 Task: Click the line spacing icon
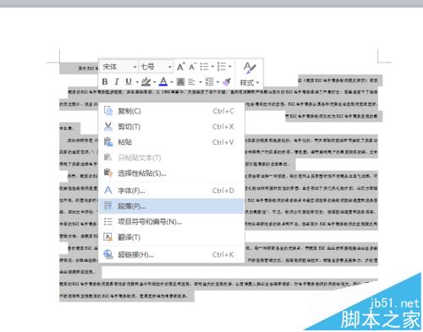(x=209, y=82)
